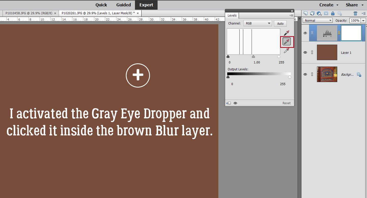Viewport: 367px width, 198px height.
Task: Click the Background layer name label
Action: tap(347, 75)
